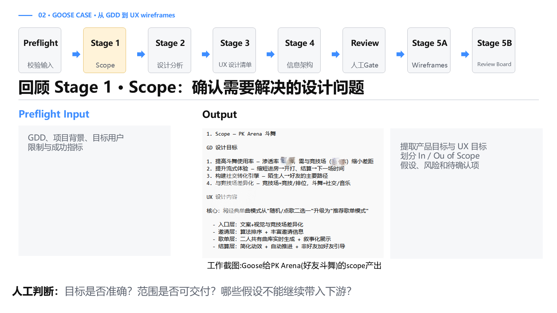
Task: Click the breadcrumb header '02 • GOOSE CASE'
Action: (65, 15)
